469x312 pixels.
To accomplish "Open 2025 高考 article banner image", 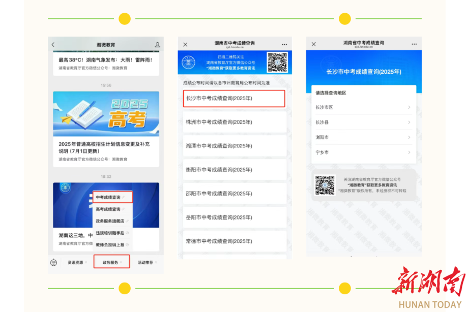I will click(106, 114).
